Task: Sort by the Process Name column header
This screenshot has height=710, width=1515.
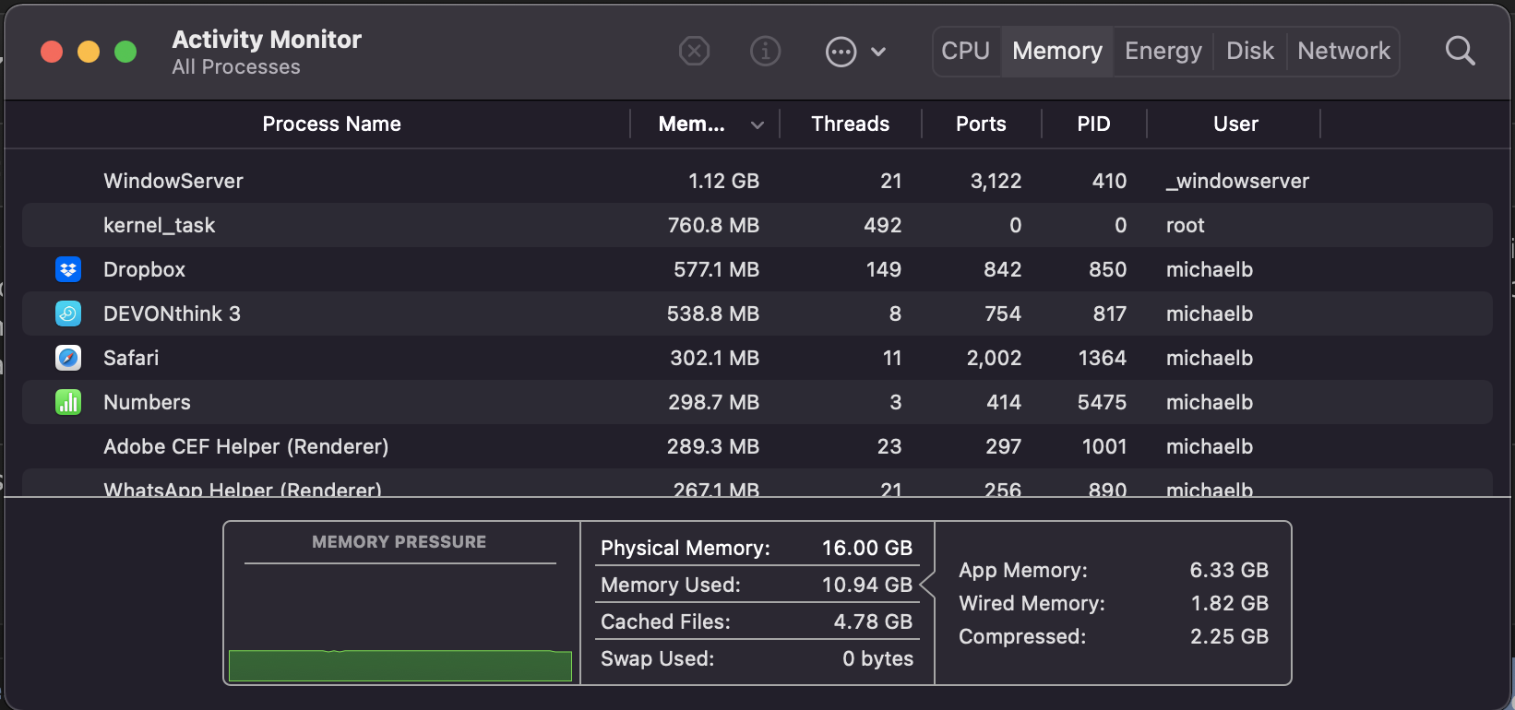Action: (331, 124)
